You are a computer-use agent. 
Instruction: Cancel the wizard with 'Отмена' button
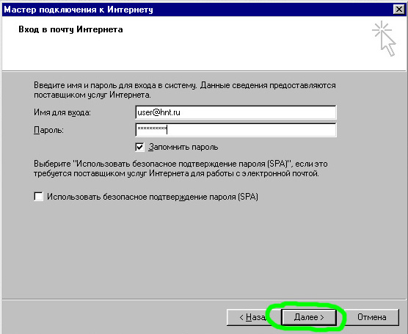coord(371,317)
